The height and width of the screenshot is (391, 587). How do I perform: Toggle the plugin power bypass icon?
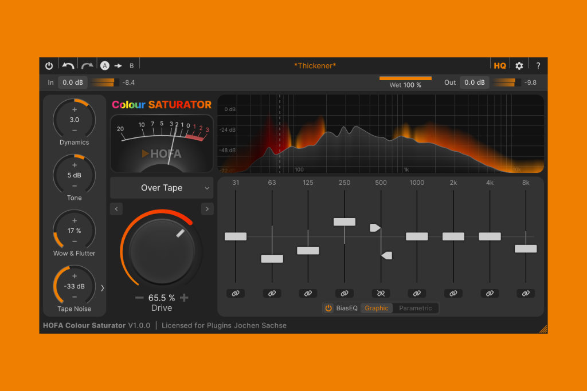(x=49, y=66)
